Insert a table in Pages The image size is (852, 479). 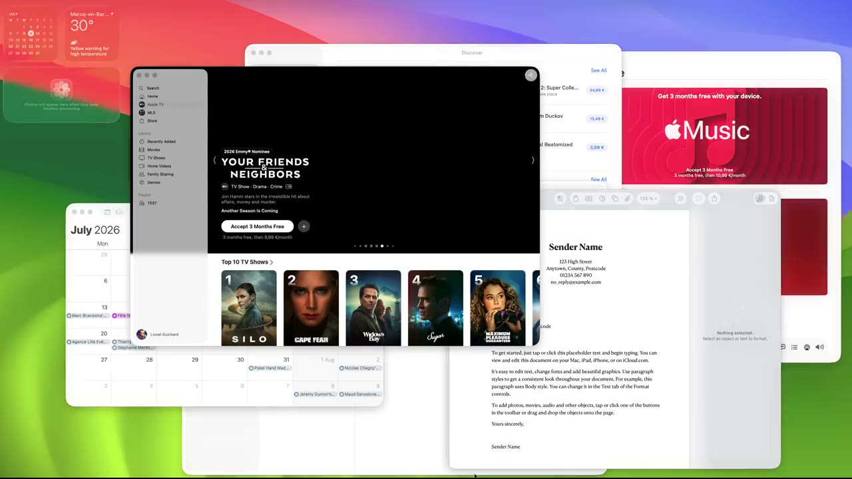pyautogui.click(x=588, y=198)
